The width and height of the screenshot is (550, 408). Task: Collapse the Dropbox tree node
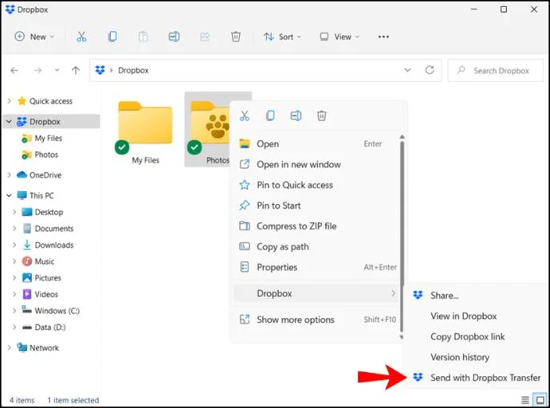9,122
